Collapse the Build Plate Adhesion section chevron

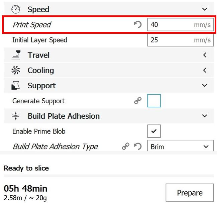tap(205, 116)
